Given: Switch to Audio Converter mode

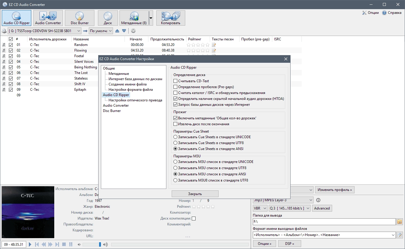Looking at the screenshot, I should pyautogui.click(x=48, y=18).
